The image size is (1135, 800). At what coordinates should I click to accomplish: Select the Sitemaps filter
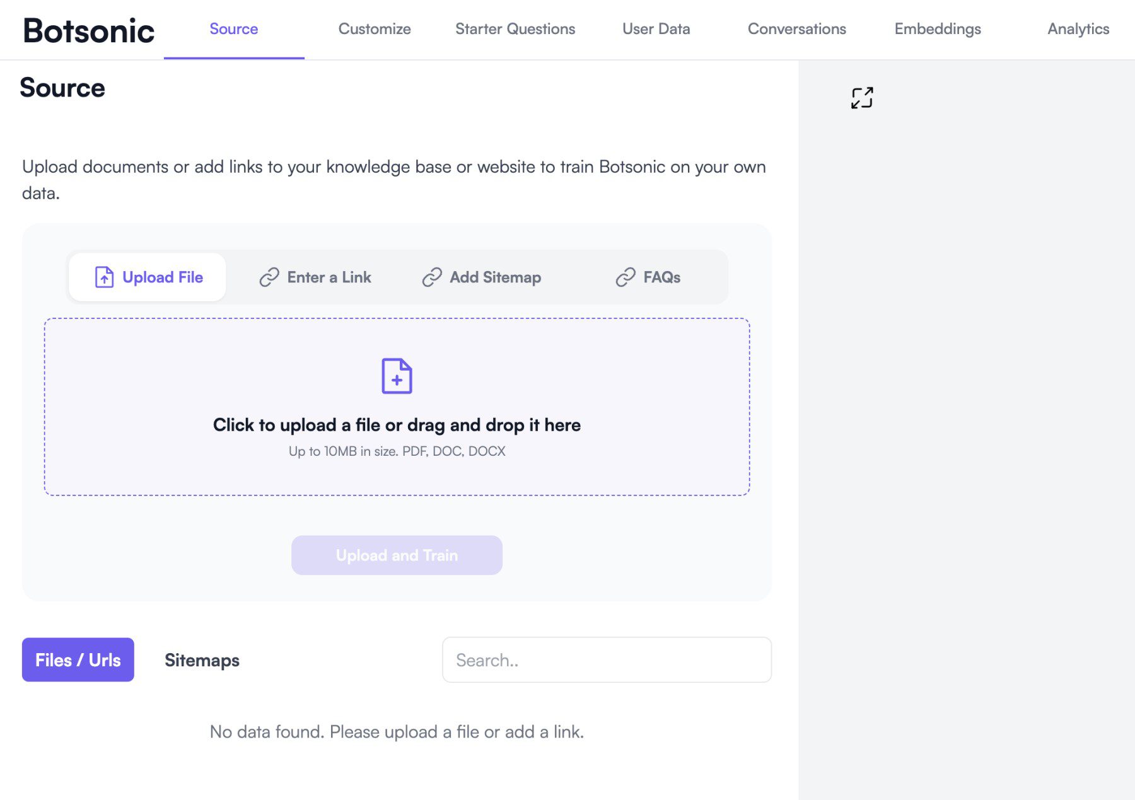(x=202, y=660)
